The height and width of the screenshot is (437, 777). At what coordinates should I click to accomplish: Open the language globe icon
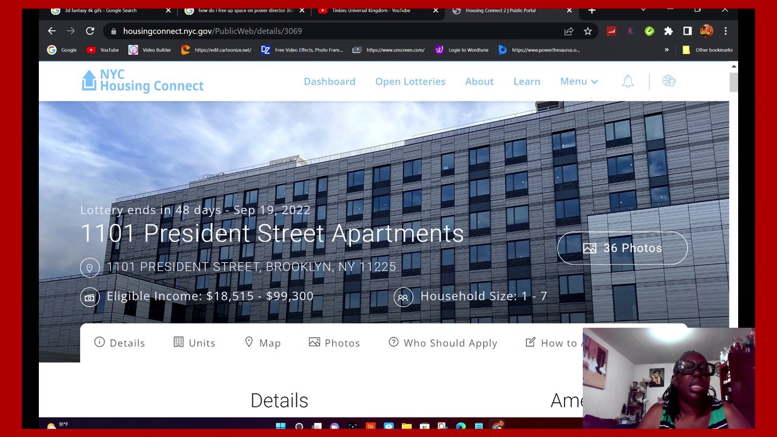pyautogui.click(x=668, y=81)
